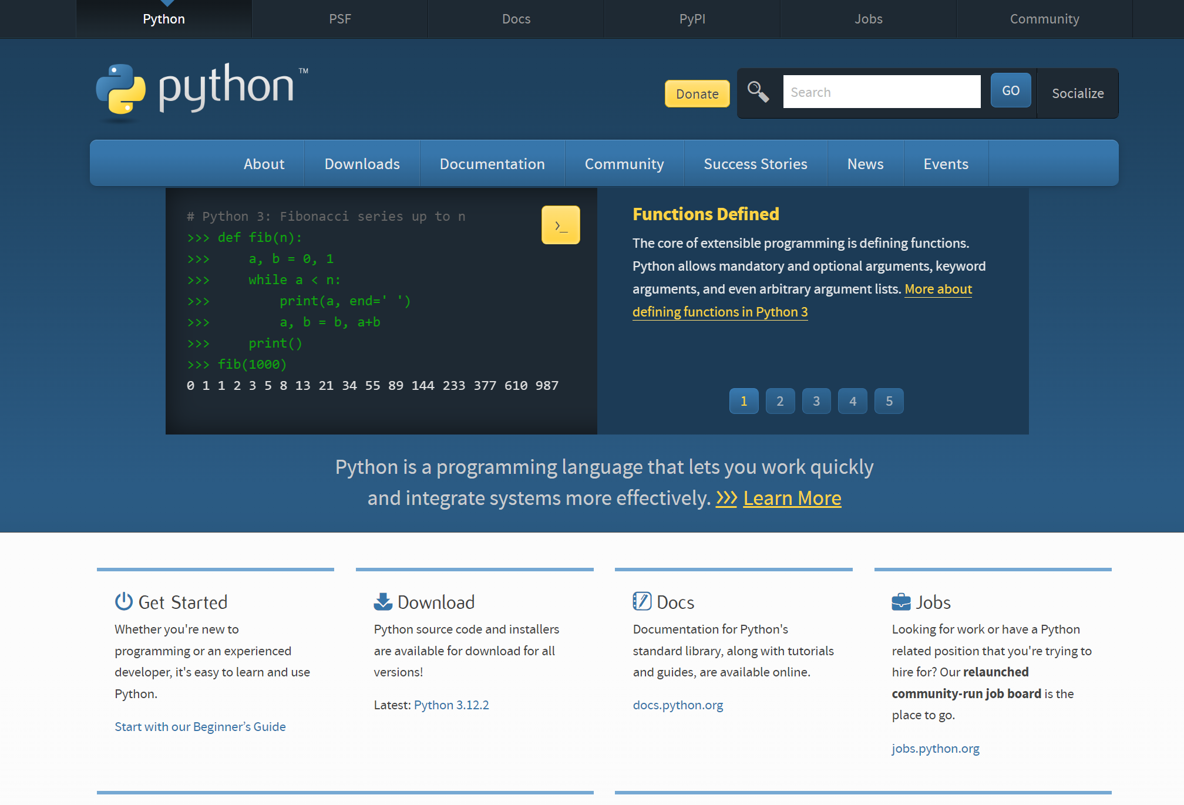The image size is (1184, 805).
Task: Open the Socialize dropdown
Action: coord(1077,93)
